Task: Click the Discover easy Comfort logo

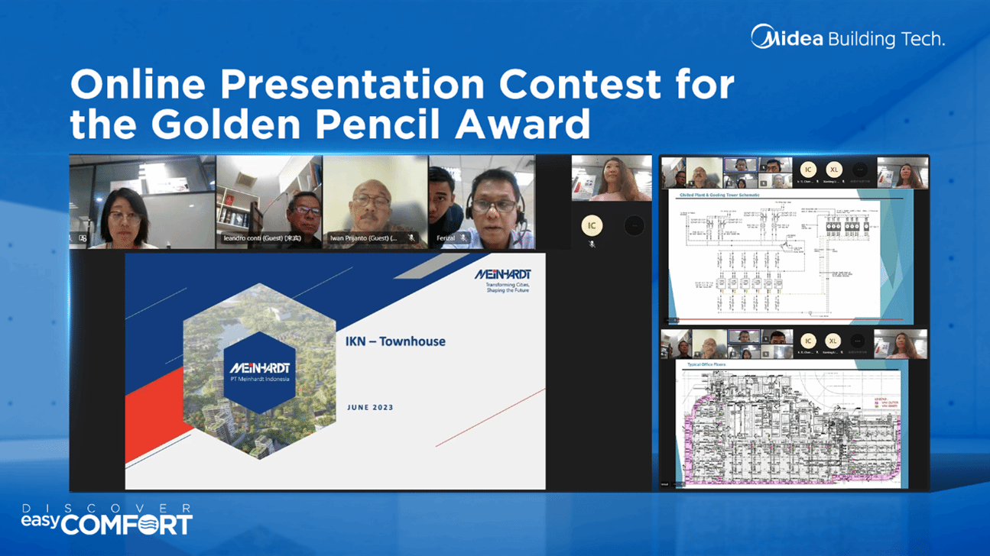Action: [106, 519]
